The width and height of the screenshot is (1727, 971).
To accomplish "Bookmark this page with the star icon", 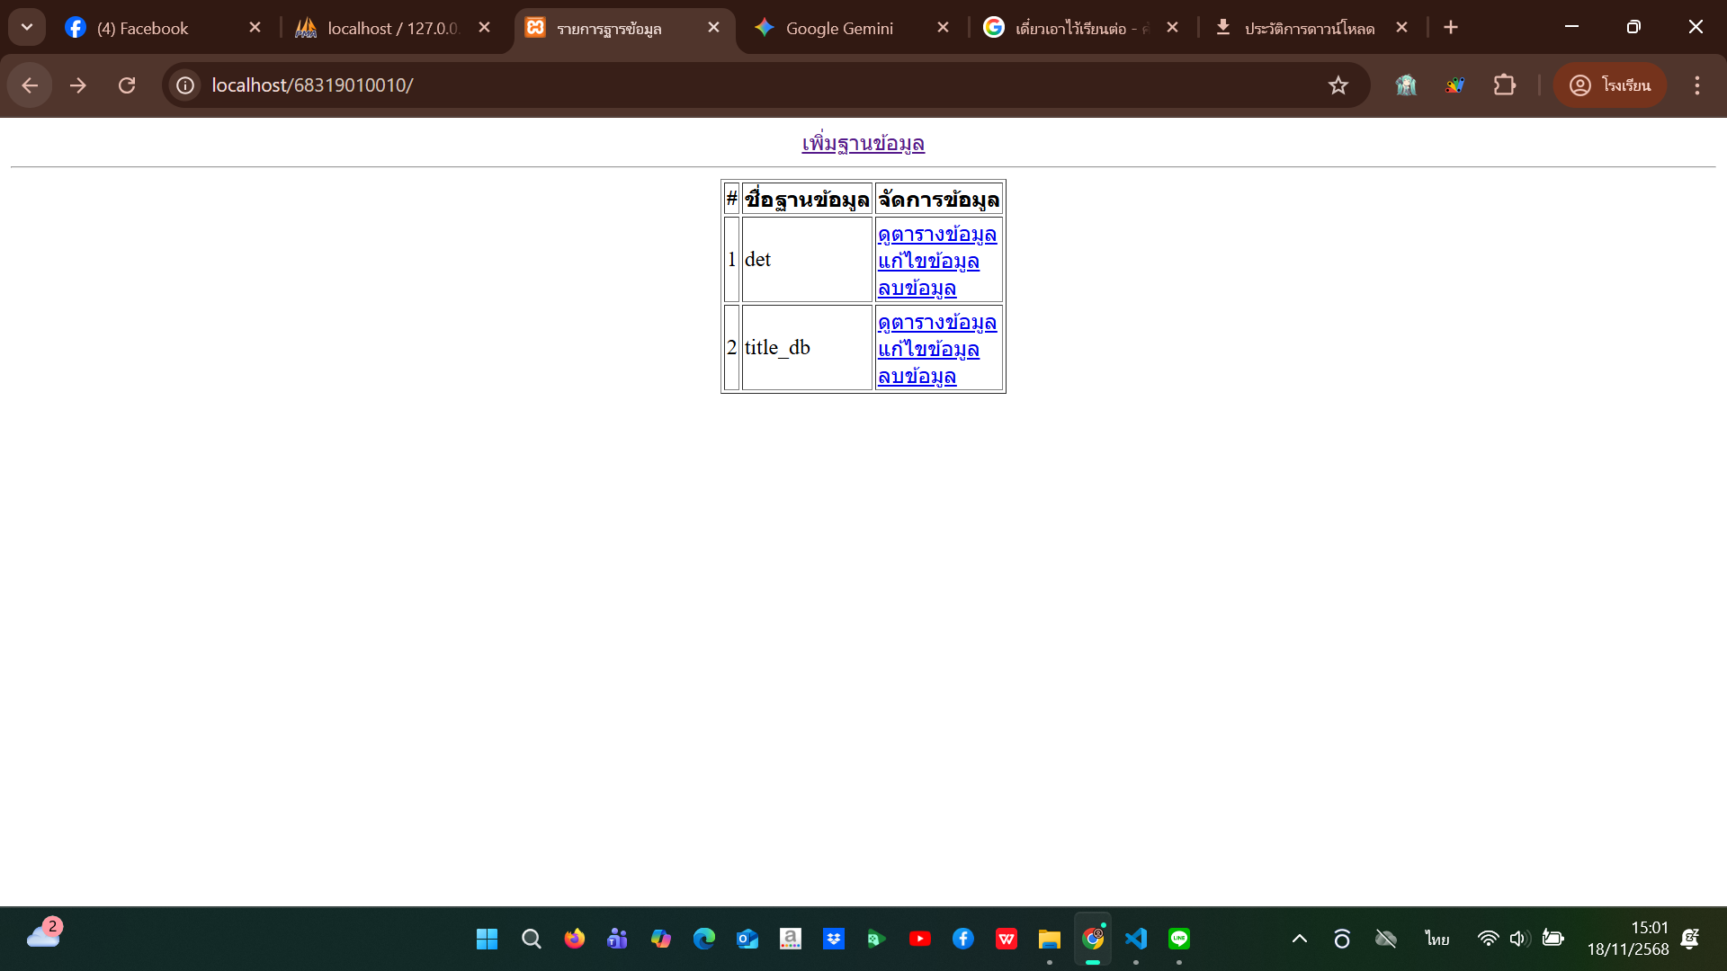I will (1338, 85).
